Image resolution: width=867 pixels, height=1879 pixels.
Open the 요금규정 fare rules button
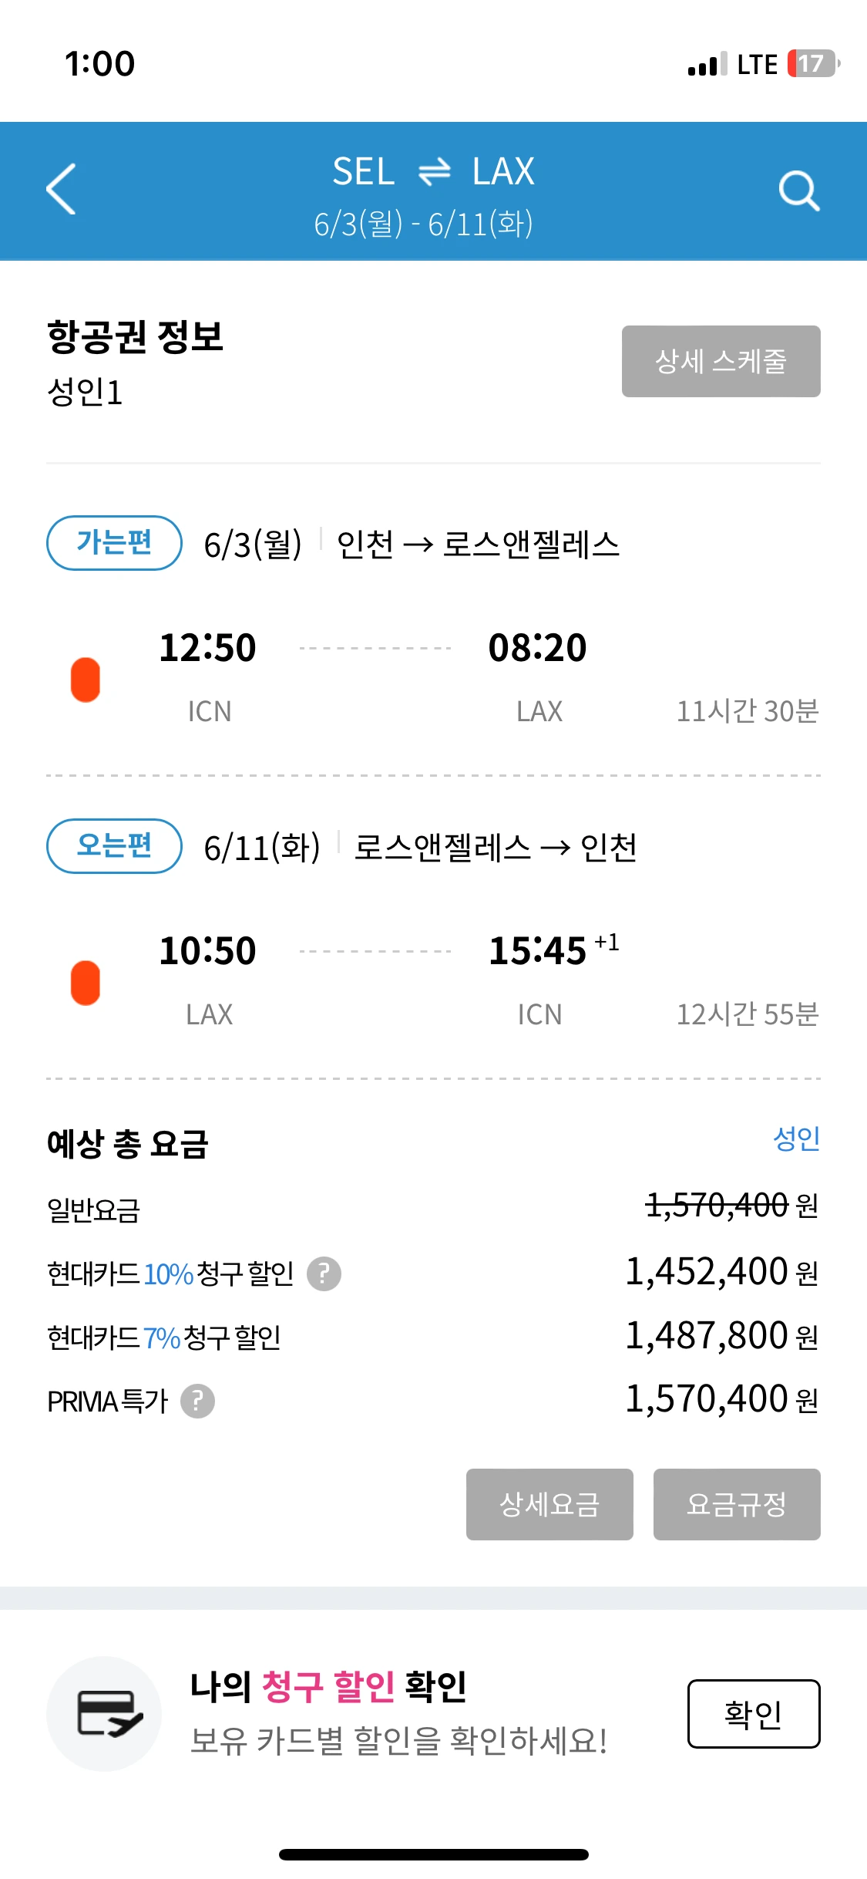[737, 1504]
